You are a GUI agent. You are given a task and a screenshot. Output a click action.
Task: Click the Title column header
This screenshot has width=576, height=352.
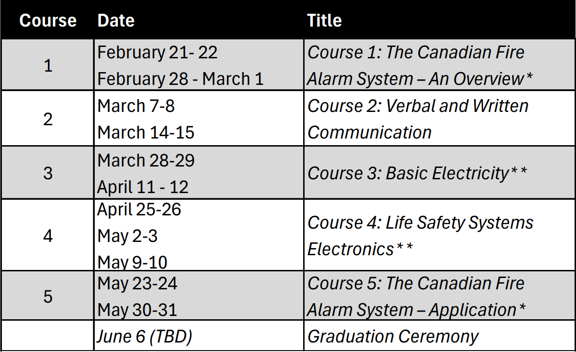click(x=324, y=20)
